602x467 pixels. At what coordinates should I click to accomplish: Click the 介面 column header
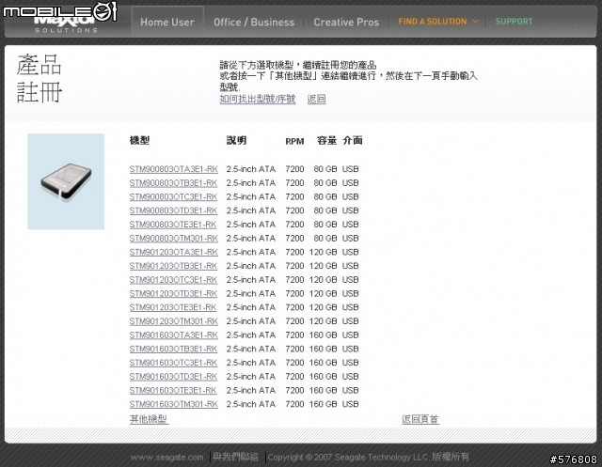pyautogui.click(x=353, y=141)
